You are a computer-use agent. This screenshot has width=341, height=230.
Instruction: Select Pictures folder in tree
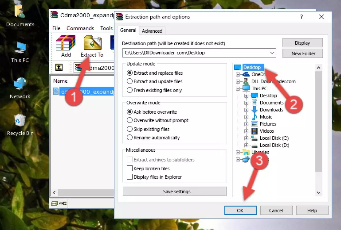point(268,124)
